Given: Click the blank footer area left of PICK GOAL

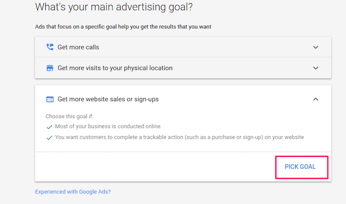Looking at the screenshot, I should pyautogui.click(x=153, y=167).
